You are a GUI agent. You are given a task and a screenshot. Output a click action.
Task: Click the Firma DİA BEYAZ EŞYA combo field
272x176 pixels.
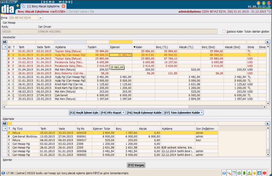[x=24, y=18]
